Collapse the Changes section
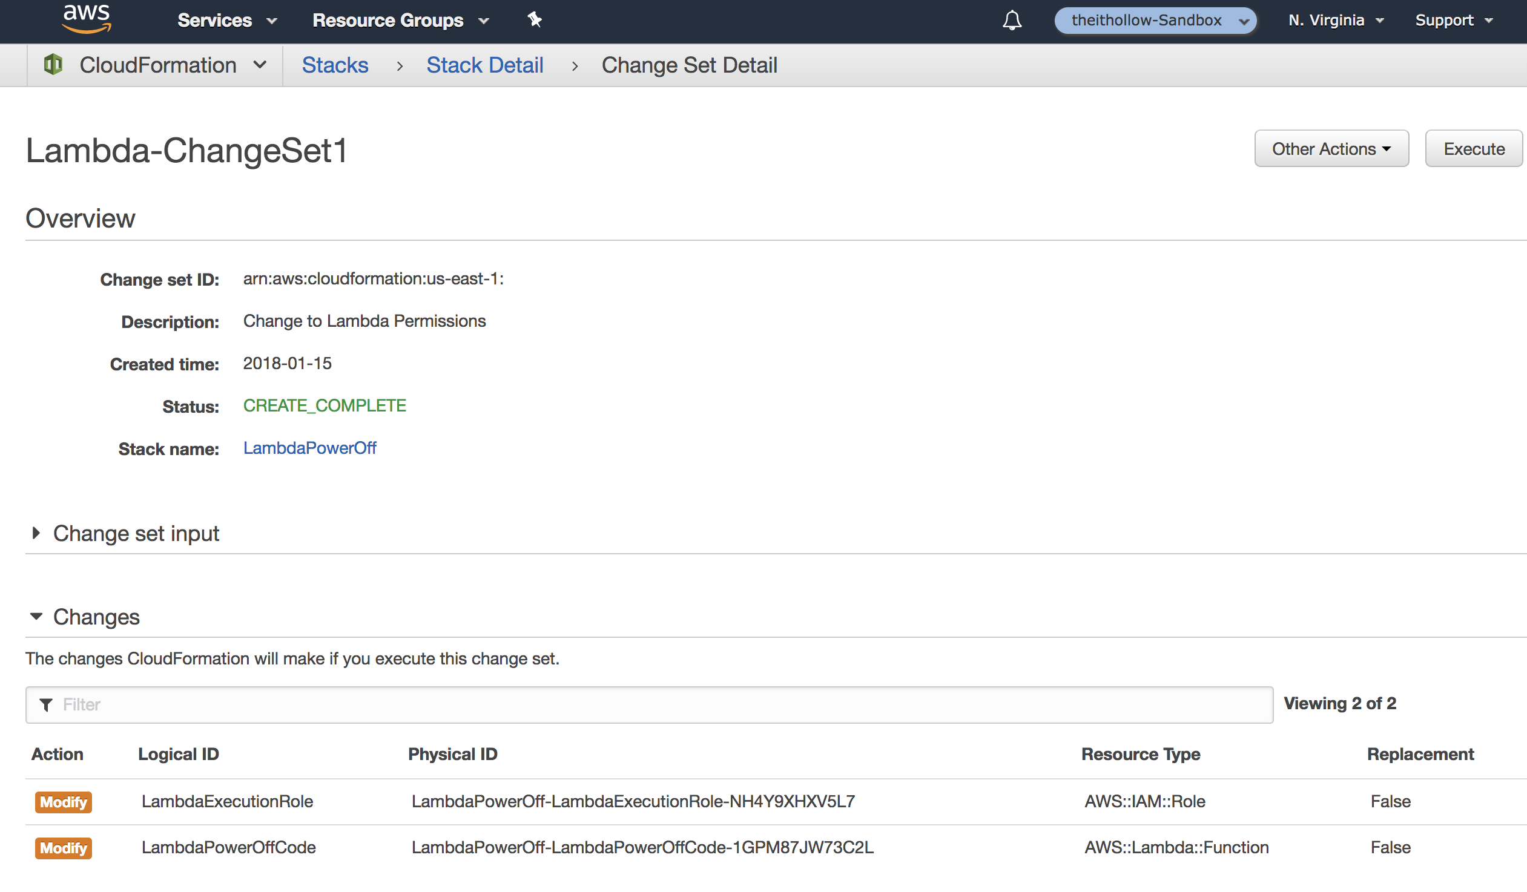This screenshot has height=892, width=1527. 96,617
